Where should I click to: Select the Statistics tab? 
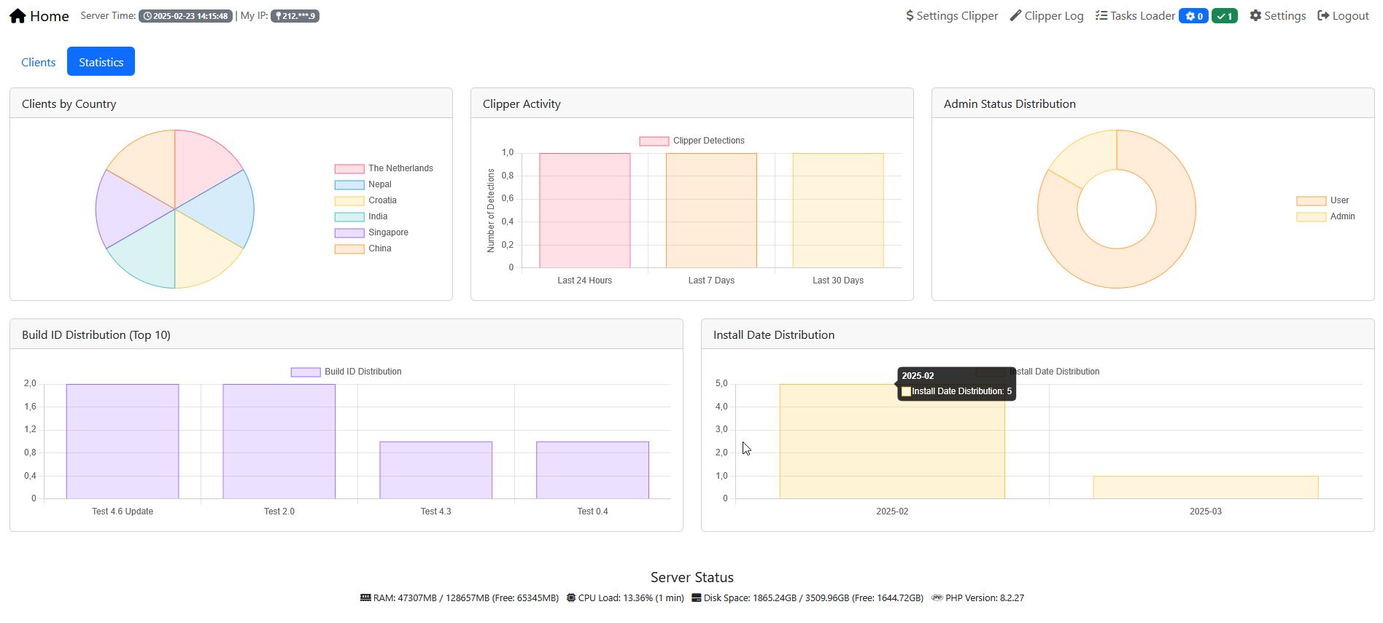pos(101,62)
